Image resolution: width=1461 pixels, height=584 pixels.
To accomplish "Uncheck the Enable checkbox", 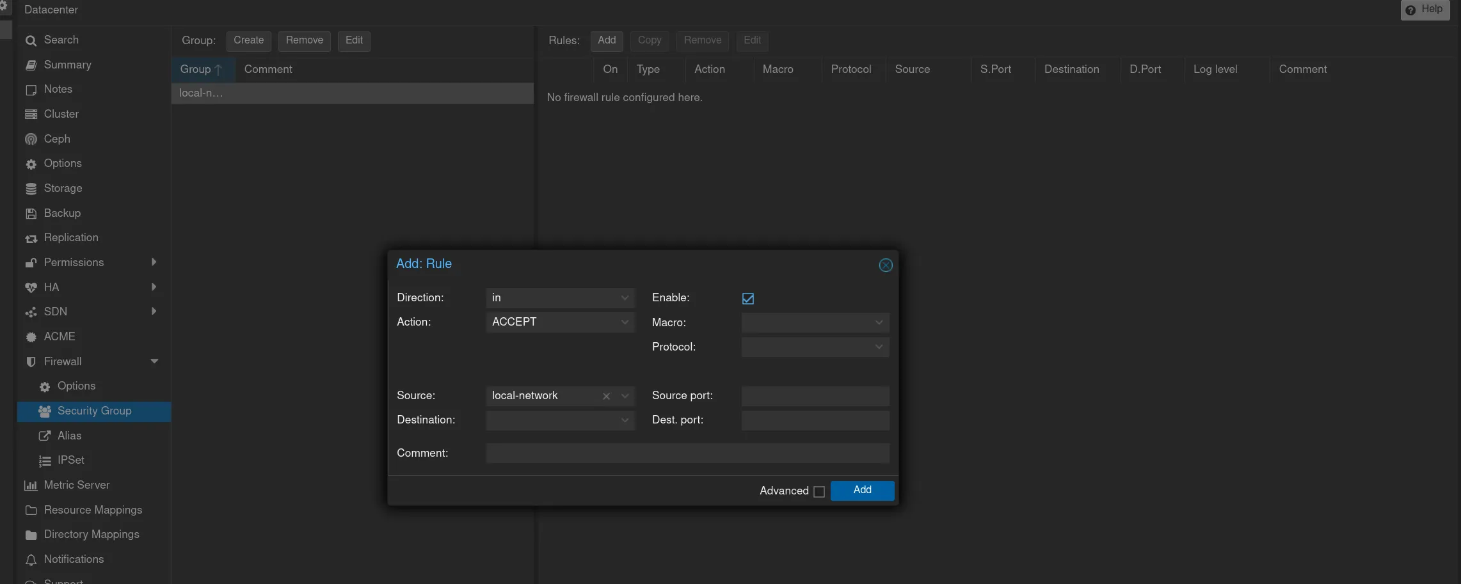I will tap(747, 299).
